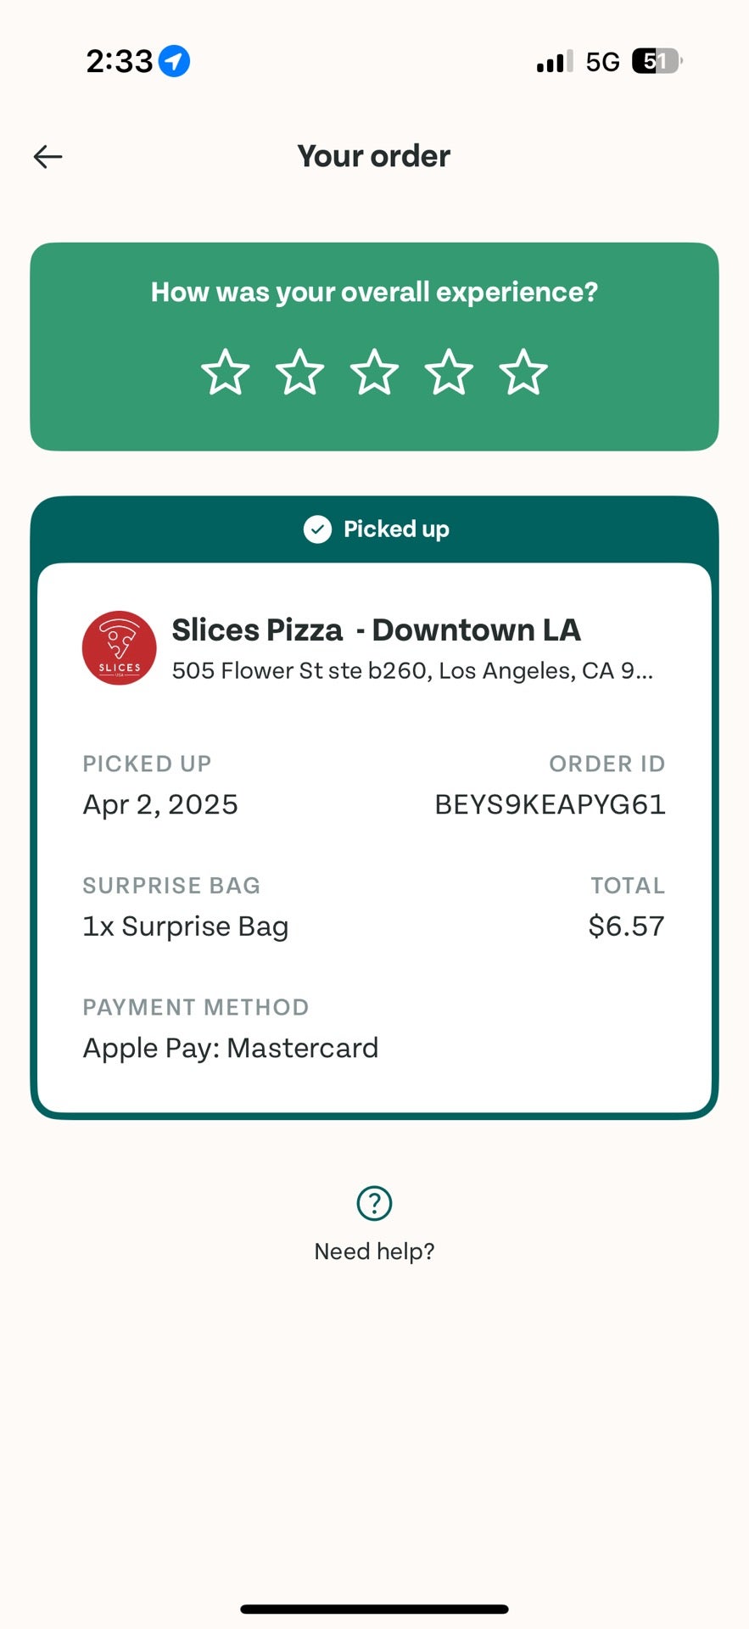Tap the Apr 2, 2025 pickup date
The width and height of the screenshot is (749, 1629).
(x=160, y=804)
